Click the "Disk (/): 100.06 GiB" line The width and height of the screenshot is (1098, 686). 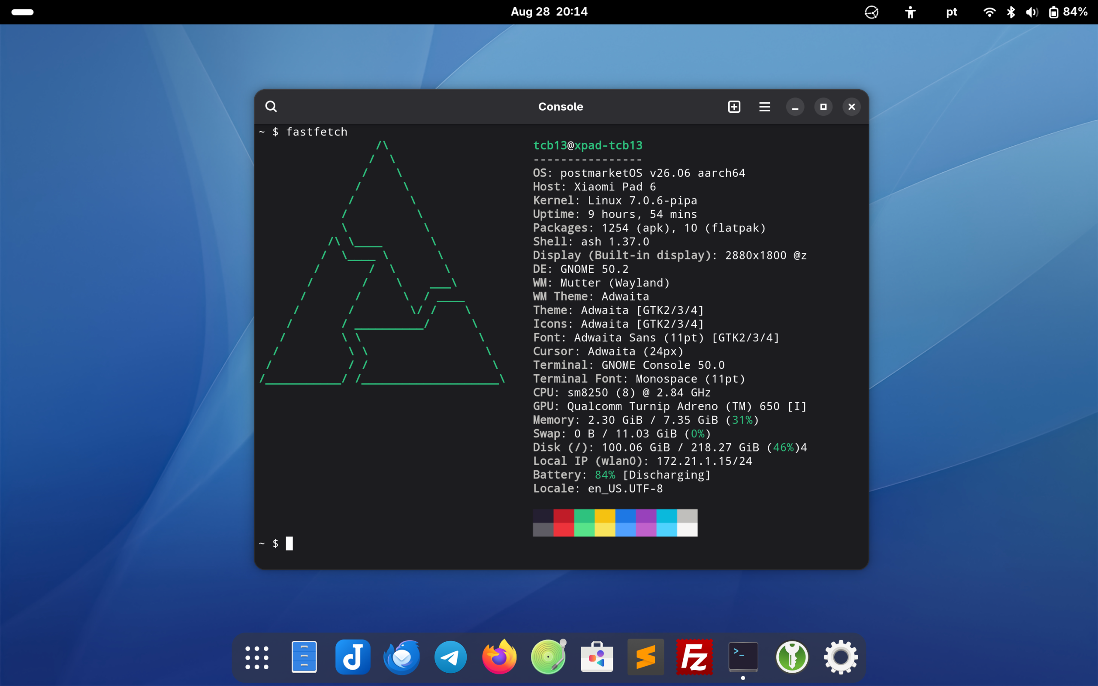click(670, 447)
